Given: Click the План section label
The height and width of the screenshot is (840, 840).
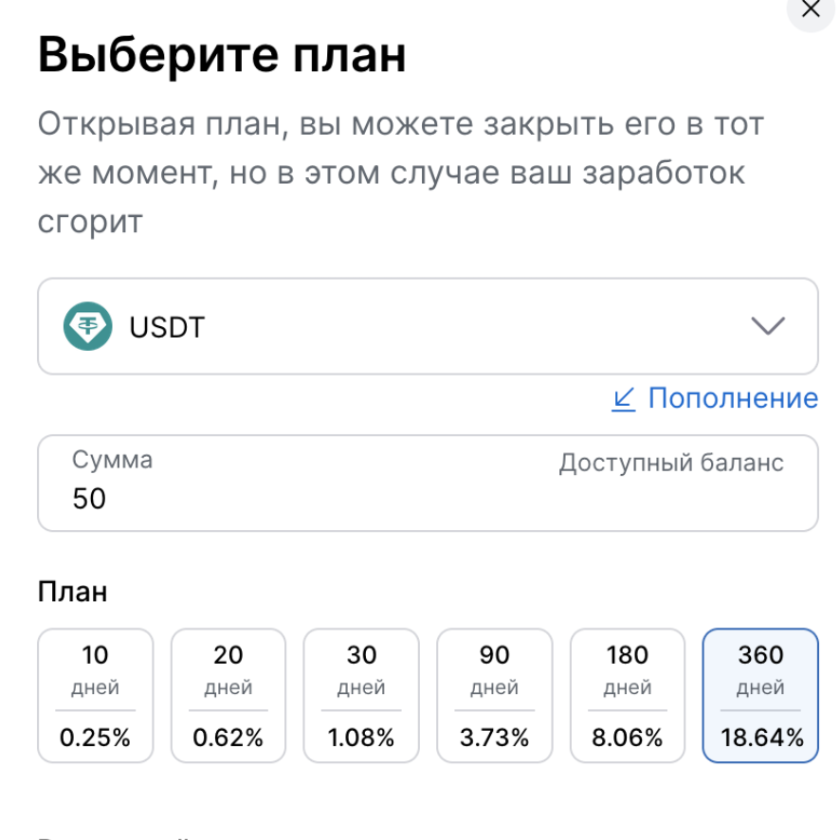Looking at the screenshot, I should pyautogui.click(x=73, y=593).
